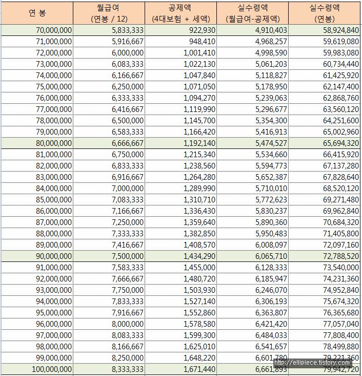Click net pay value 5,178,950
This screenshot has height=376, width=362.
(253, 87)
